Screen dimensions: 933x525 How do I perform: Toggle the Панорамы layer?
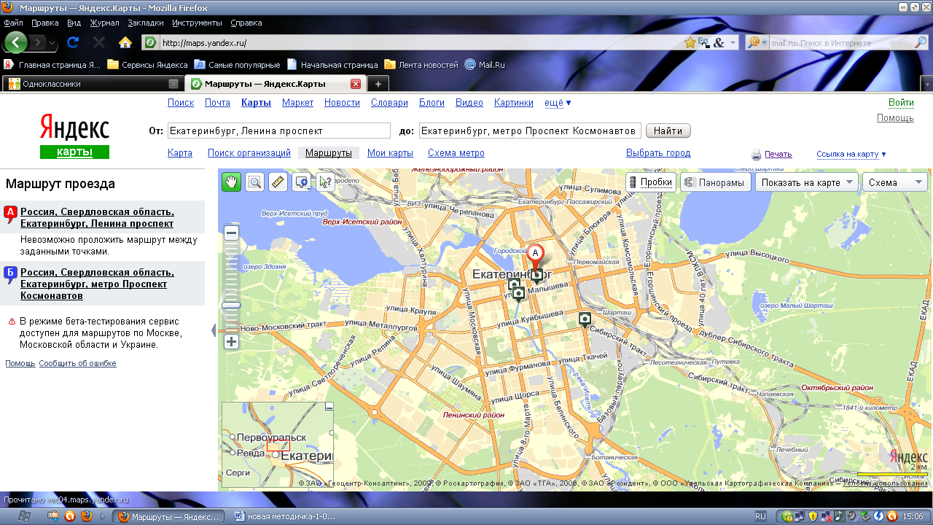[x=715, y=182]
